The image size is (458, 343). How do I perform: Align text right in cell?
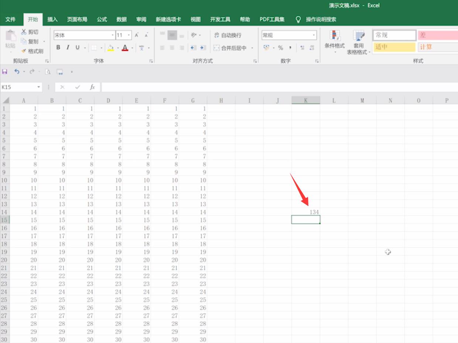[x=182, y=48]
